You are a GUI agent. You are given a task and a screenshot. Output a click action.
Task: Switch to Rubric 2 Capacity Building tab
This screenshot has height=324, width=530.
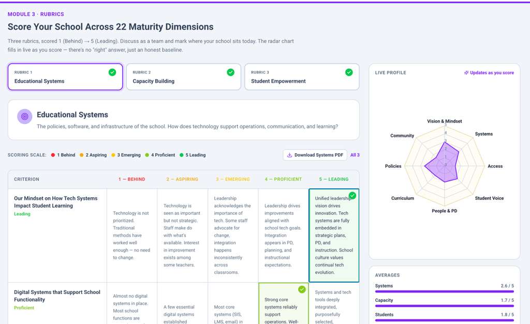(184, 77)
